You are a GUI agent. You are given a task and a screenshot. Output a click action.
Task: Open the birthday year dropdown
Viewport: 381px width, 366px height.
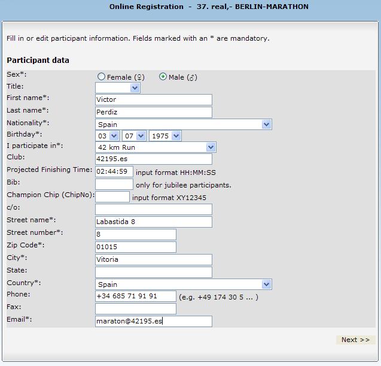coord(165,136)
